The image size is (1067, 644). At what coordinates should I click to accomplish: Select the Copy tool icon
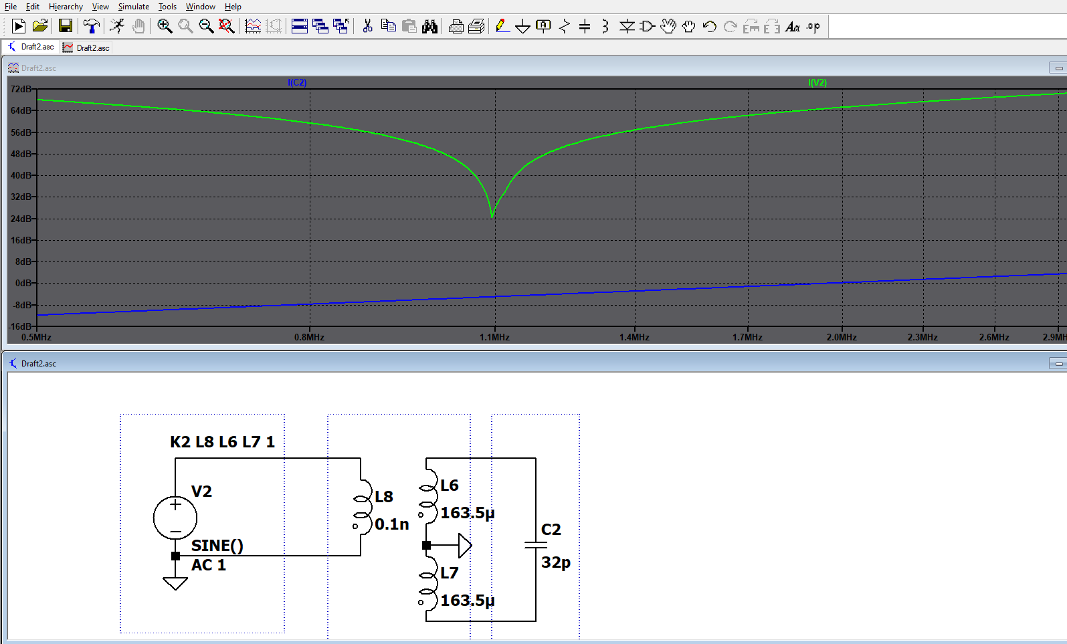pos(388,26)
